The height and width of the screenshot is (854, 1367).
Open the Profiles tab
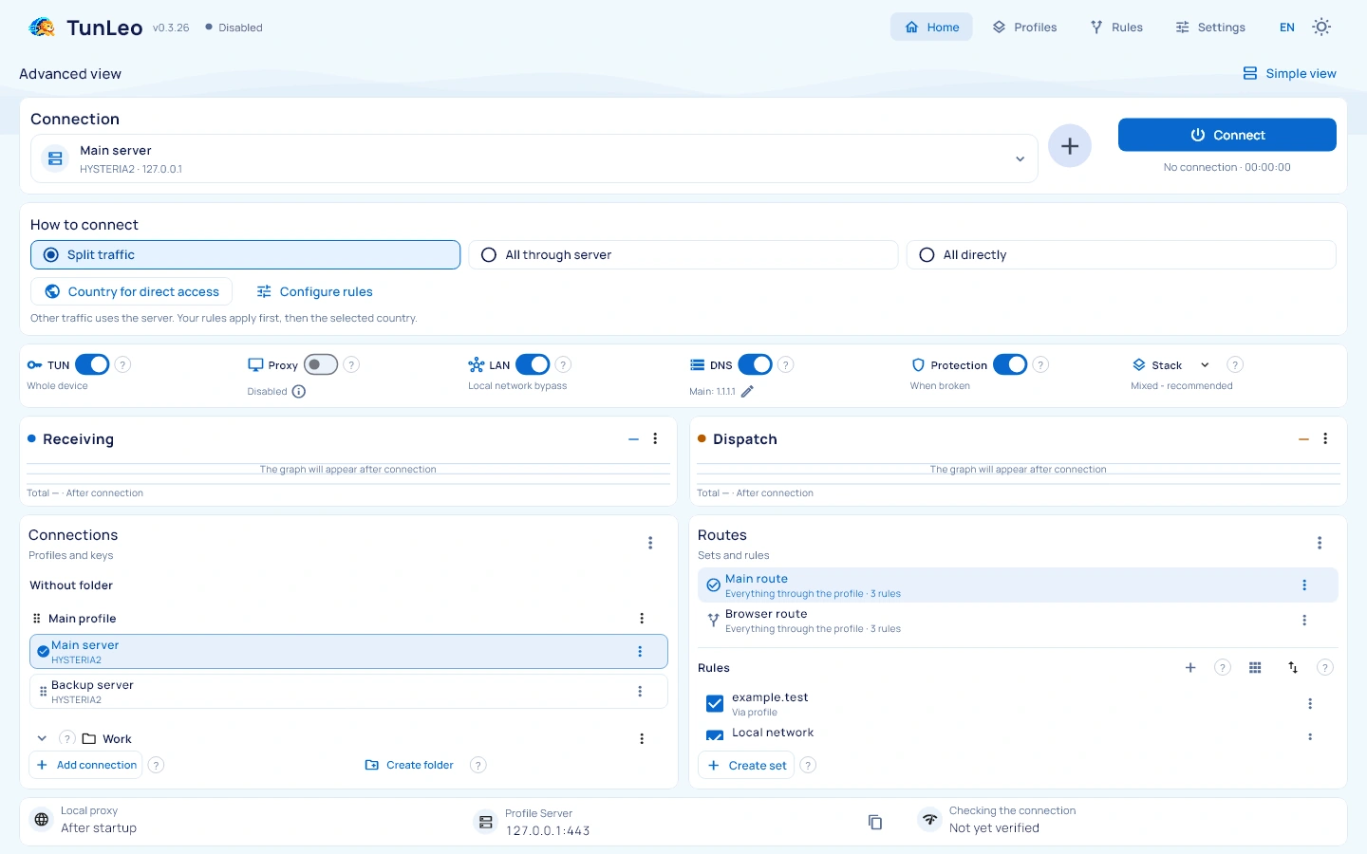click(x=1025, y=28)
